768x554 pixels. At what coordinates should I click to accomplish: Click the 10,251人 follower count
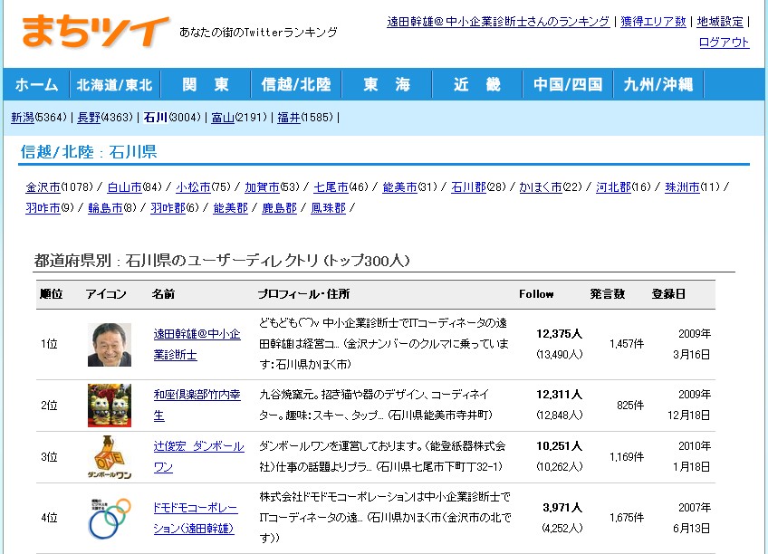pyautogui.click(x=560, y=446)
